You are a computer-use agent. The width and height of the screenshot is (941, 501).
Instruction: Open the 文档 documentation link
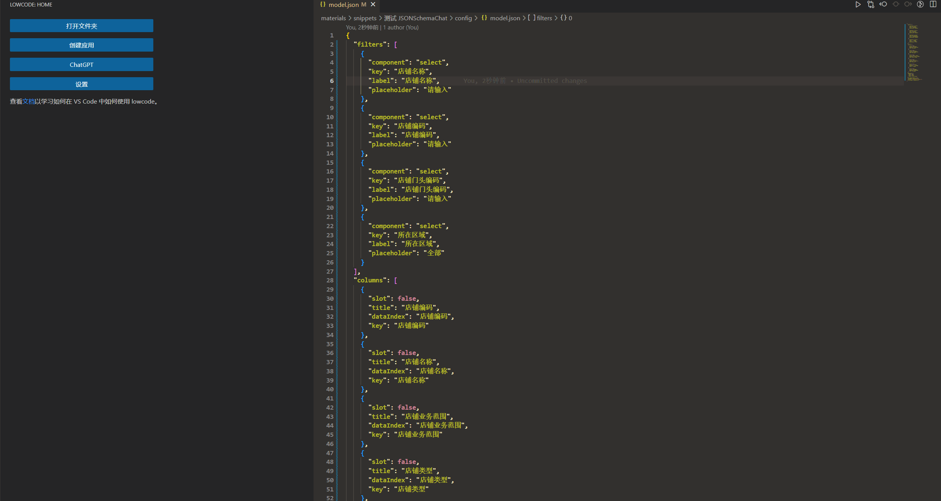point(29,102)
